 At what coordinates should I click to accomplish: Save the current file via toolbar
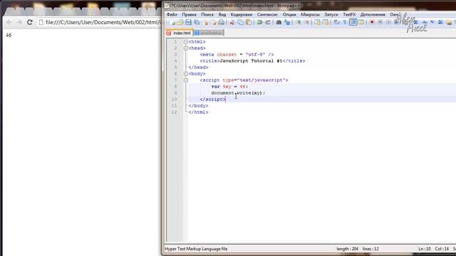click(x=188, y=22)
